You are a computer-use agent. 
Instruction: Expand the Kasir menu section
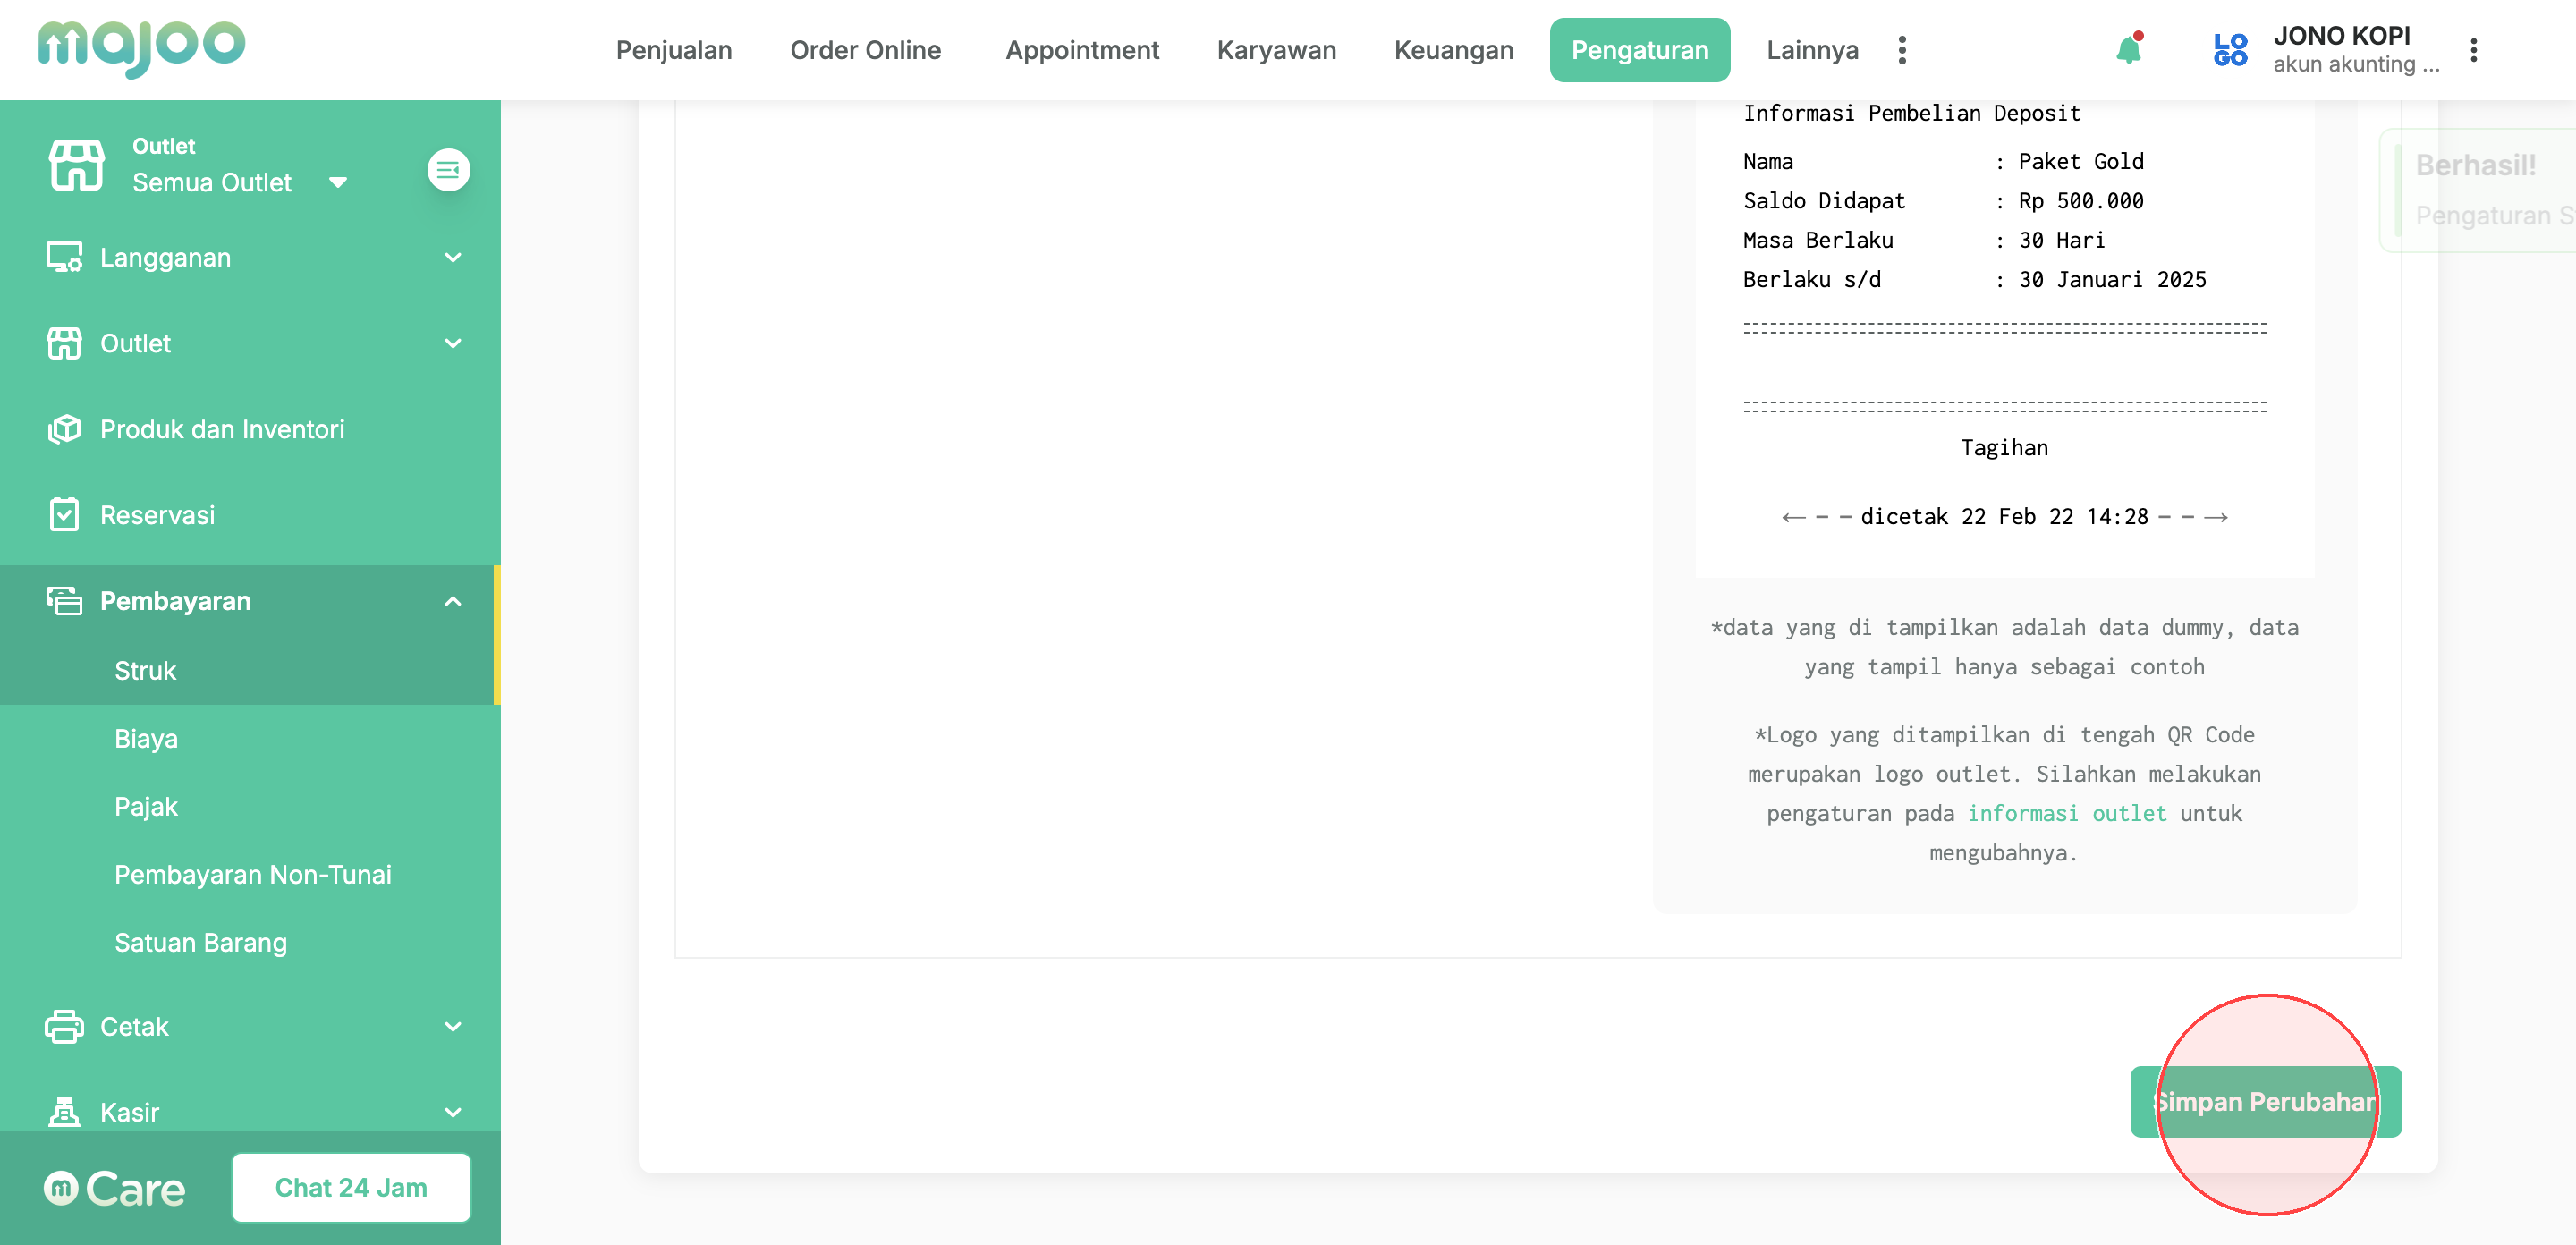[453, 1112]
